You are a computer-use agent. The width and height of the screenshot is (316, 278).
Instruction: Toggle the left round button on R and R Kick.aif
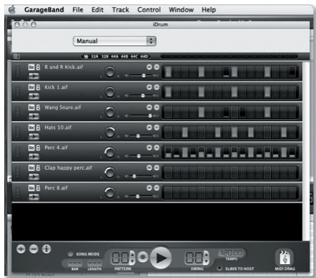click(x=149, y=67)
